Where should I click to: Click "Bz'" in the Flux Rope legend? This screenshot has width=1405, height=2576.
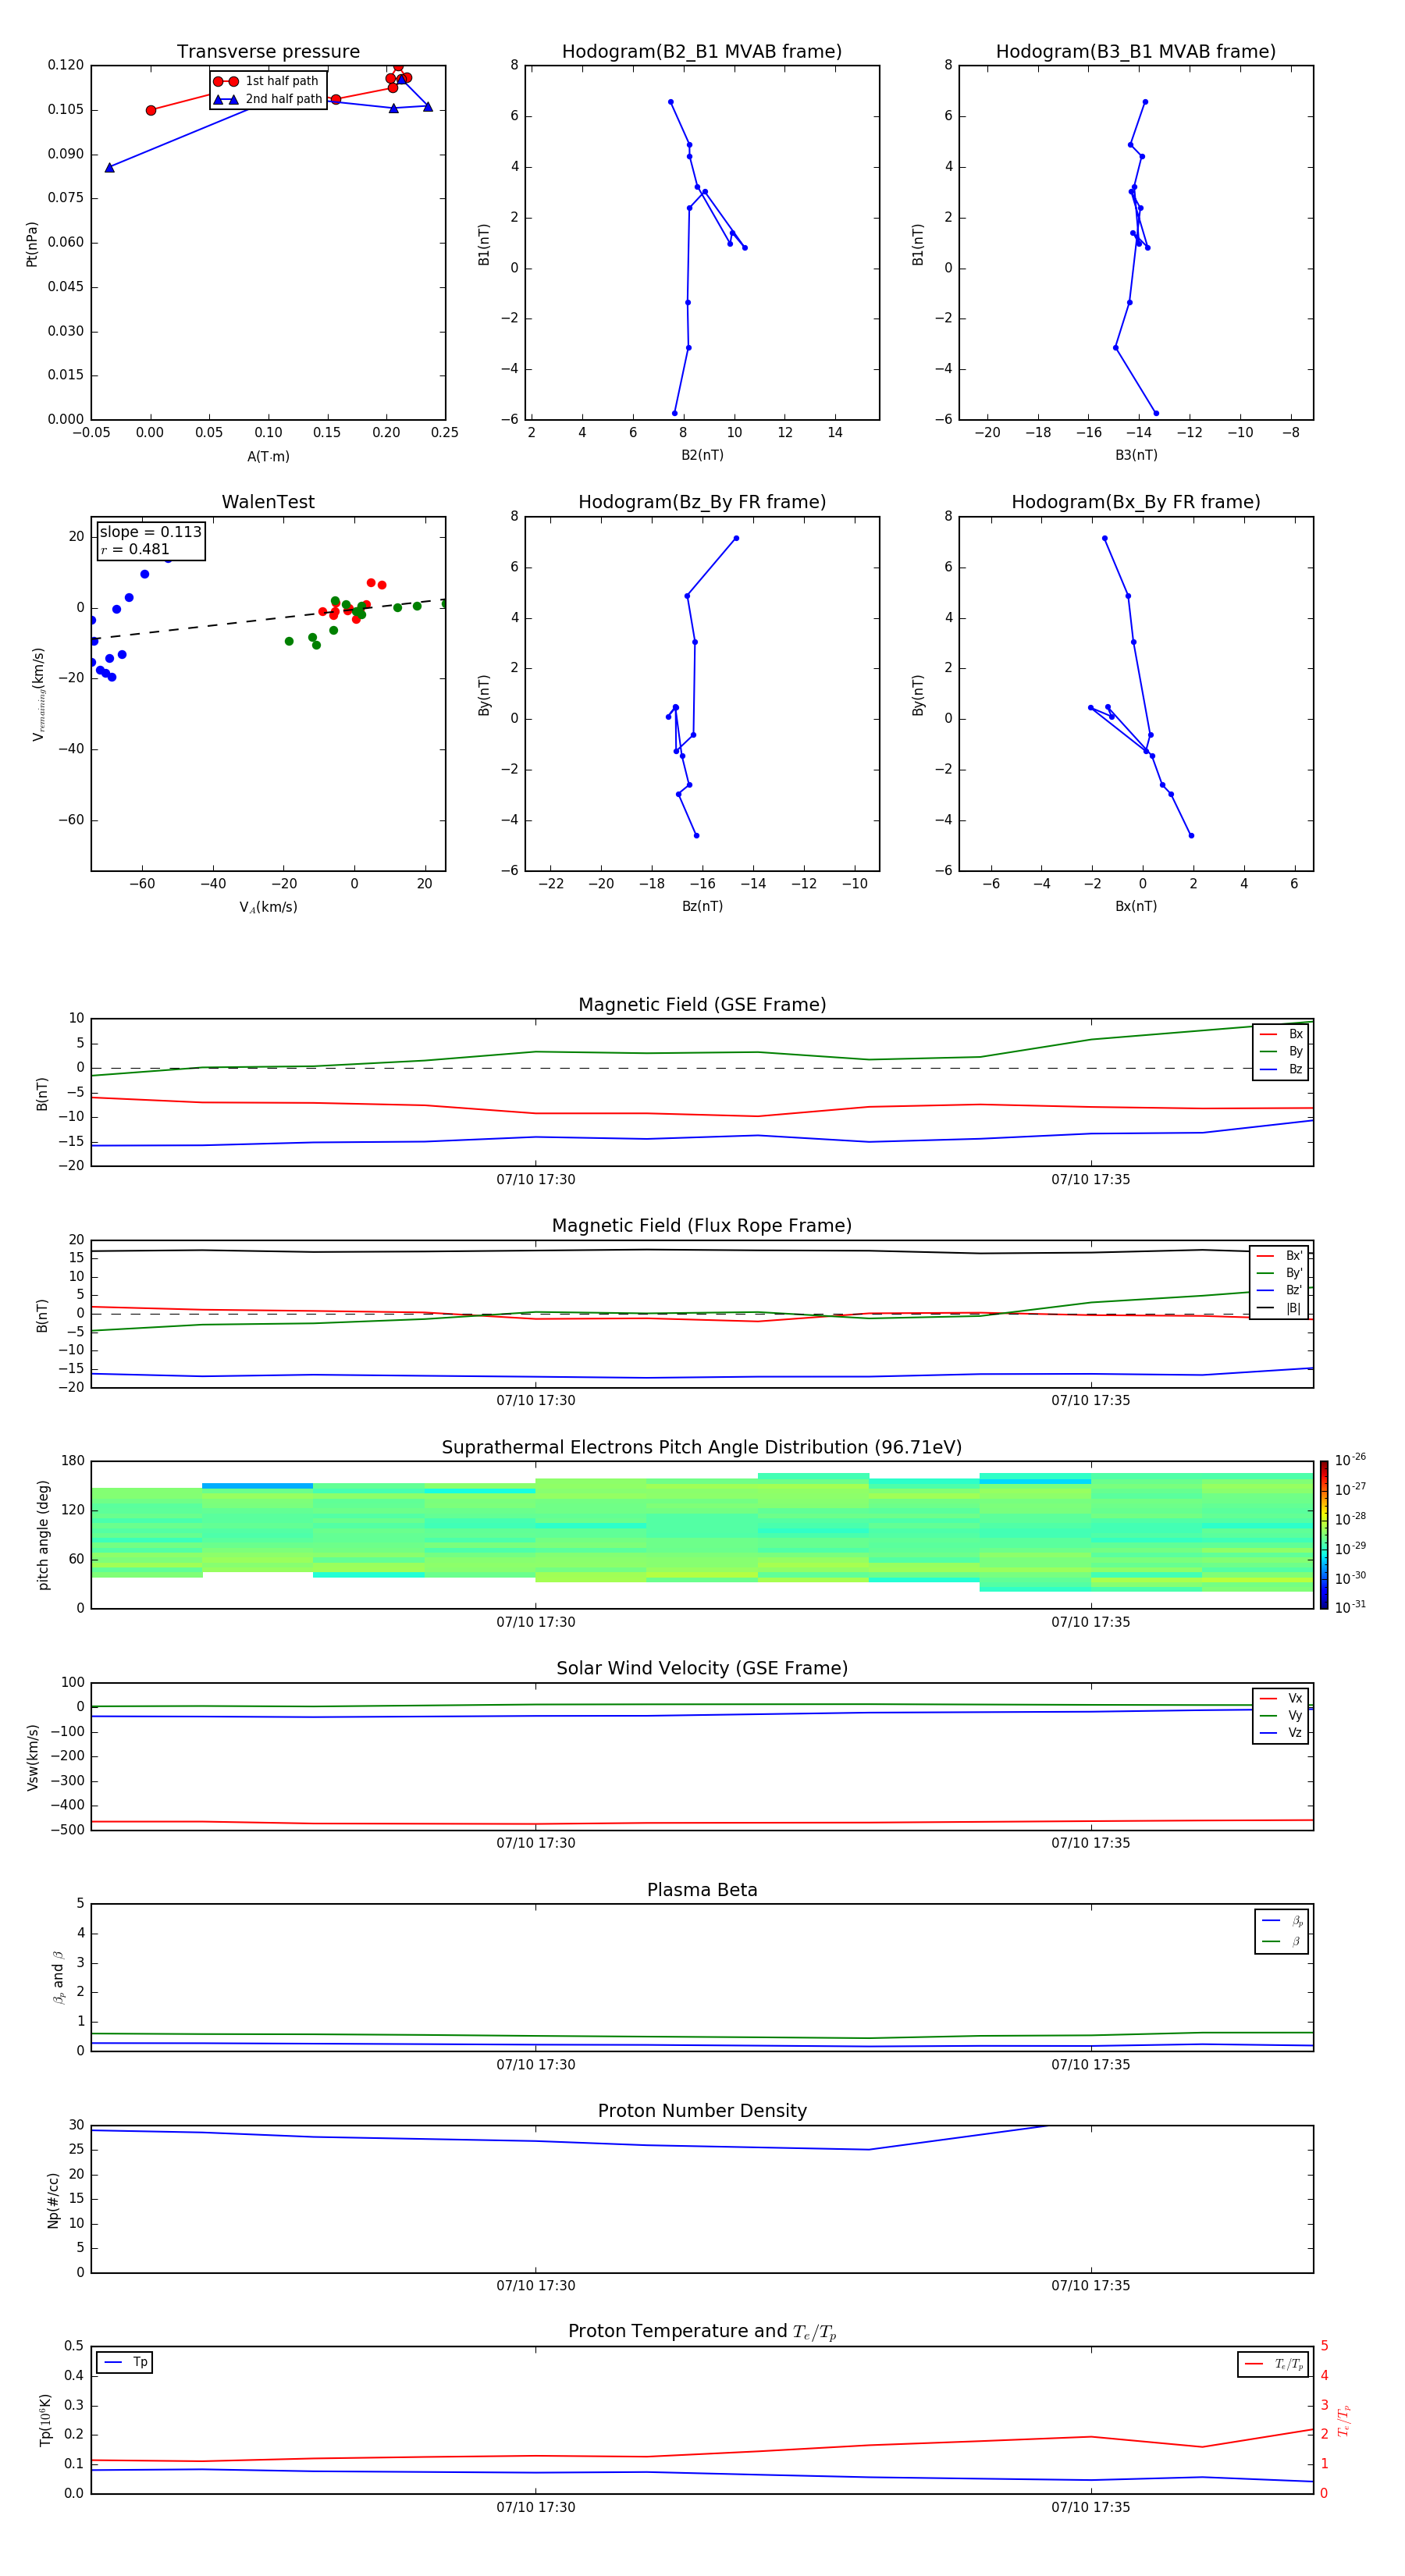(1293, 1290)
